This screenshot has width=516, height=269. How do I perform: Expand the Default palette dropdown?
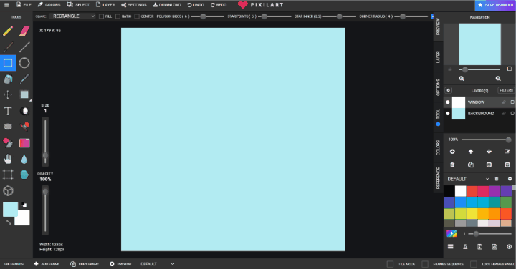tap(468, 179)
